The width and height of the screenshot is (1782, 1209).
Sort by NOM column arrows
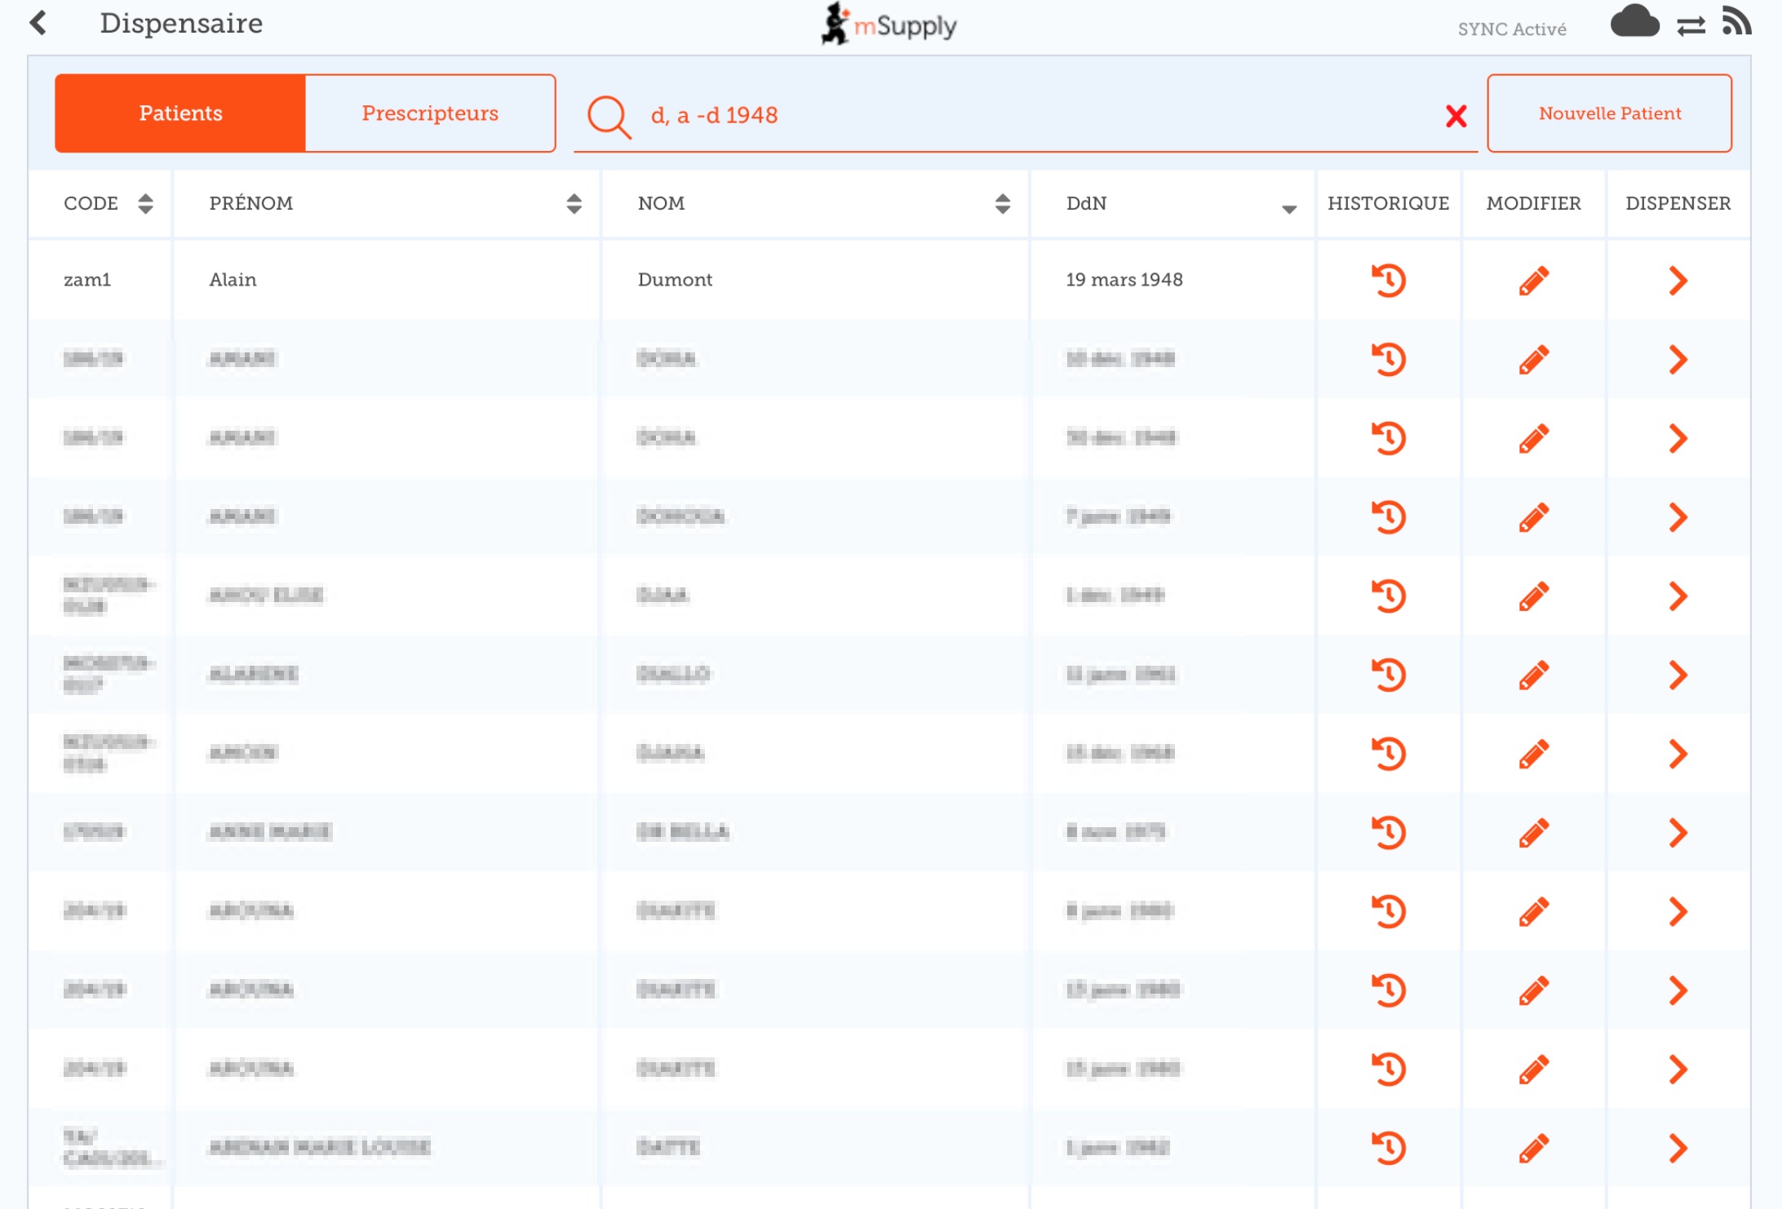point(1002,204)
